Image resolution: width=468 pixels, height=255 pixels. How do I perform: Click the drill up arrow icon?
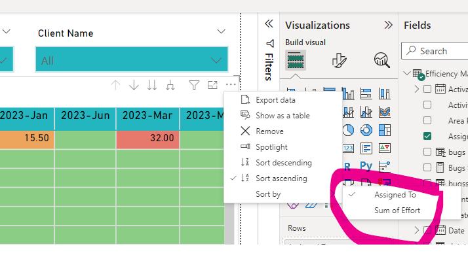pyautogui.click(x=115, y=85)
